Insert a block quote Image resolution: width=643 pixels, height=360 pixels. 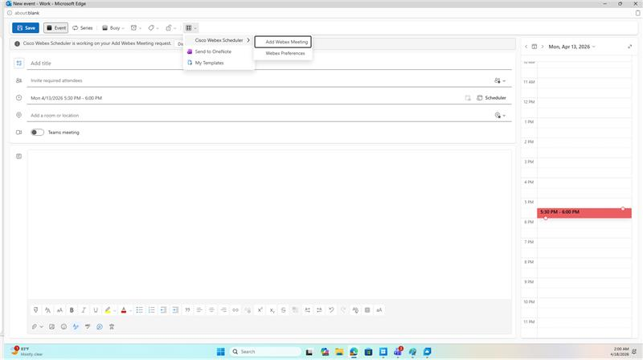[187, 310]
